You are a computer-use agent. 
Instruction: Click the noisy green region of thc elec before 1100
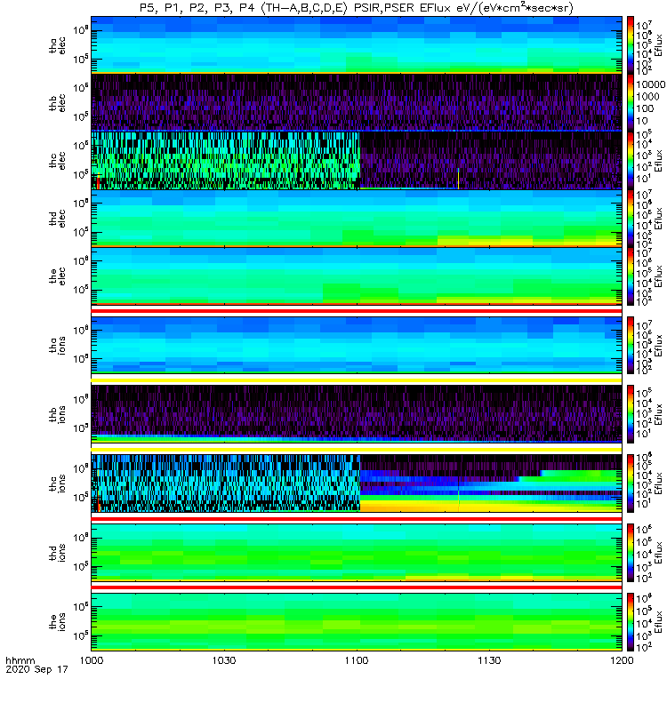point(226,160)
